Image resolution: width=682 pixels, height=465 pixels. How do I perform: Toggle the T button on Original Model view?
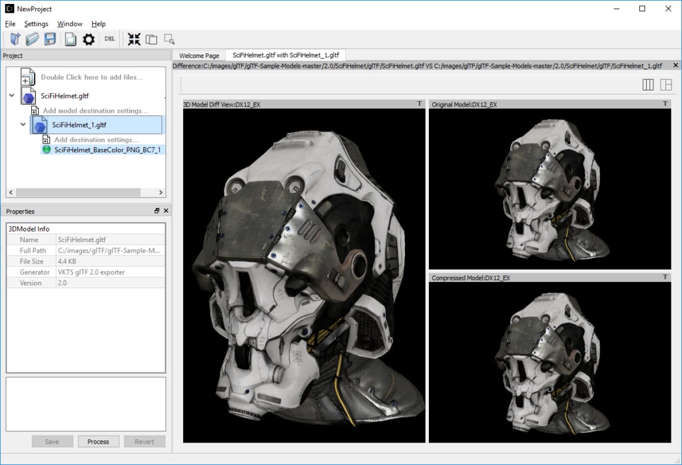pyautogui.click(x=665, y=104)
